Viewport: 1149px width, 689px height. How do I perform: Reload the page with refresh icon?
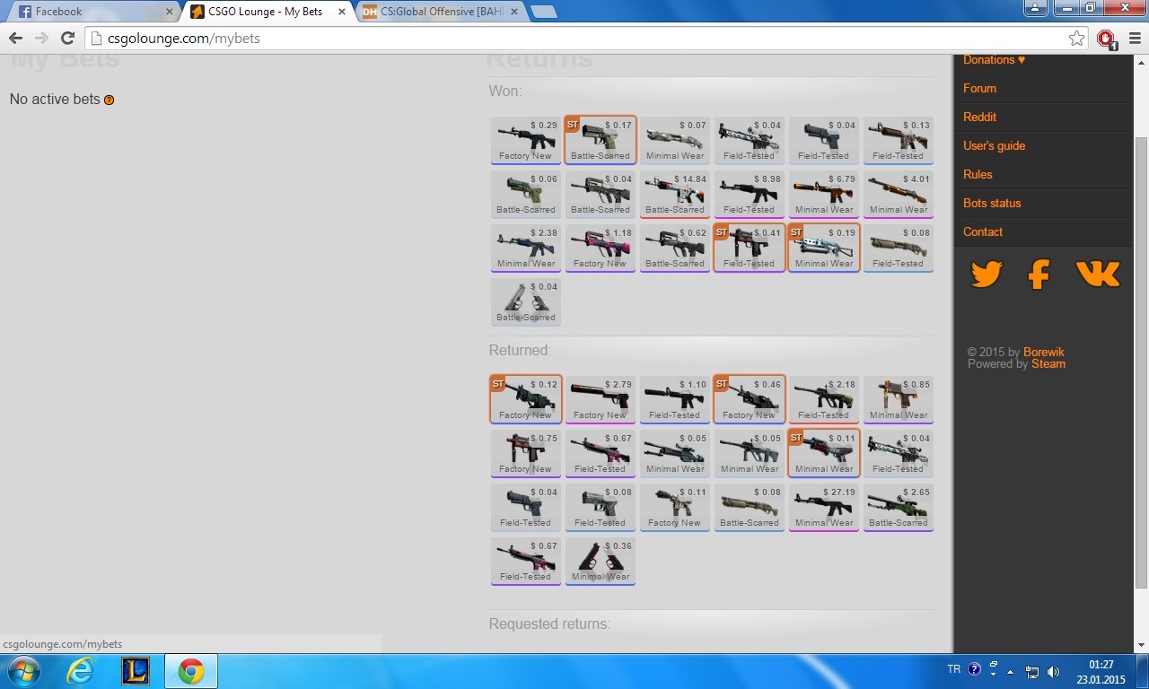[x=67, y=38]
